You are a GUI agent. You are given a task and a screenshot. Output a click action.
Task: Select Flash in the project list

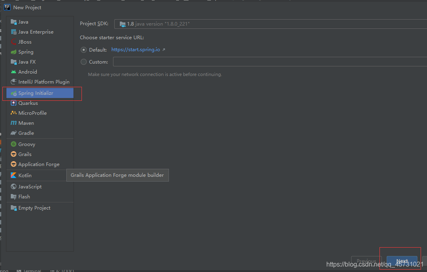point(40,197)
